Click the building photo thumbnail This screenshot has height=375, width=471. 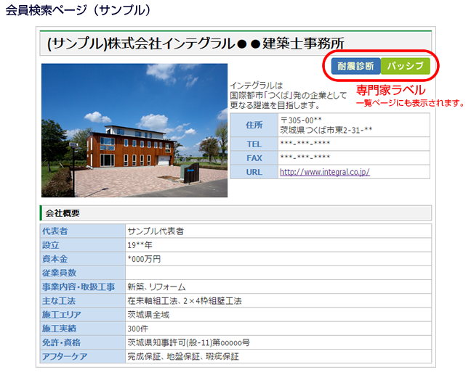coord(134,131)
